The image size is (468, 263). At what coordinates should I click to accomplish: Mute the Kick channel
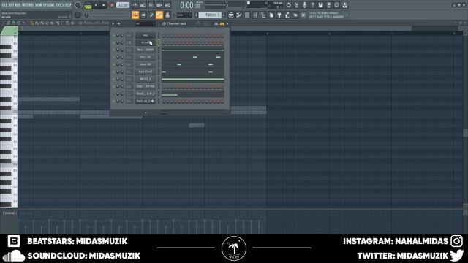pyautogui.click(x=113, y=72)
